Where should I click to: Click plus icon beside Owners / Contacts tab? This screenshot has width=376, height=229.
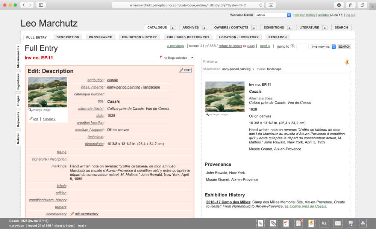(x=254, y=28)
